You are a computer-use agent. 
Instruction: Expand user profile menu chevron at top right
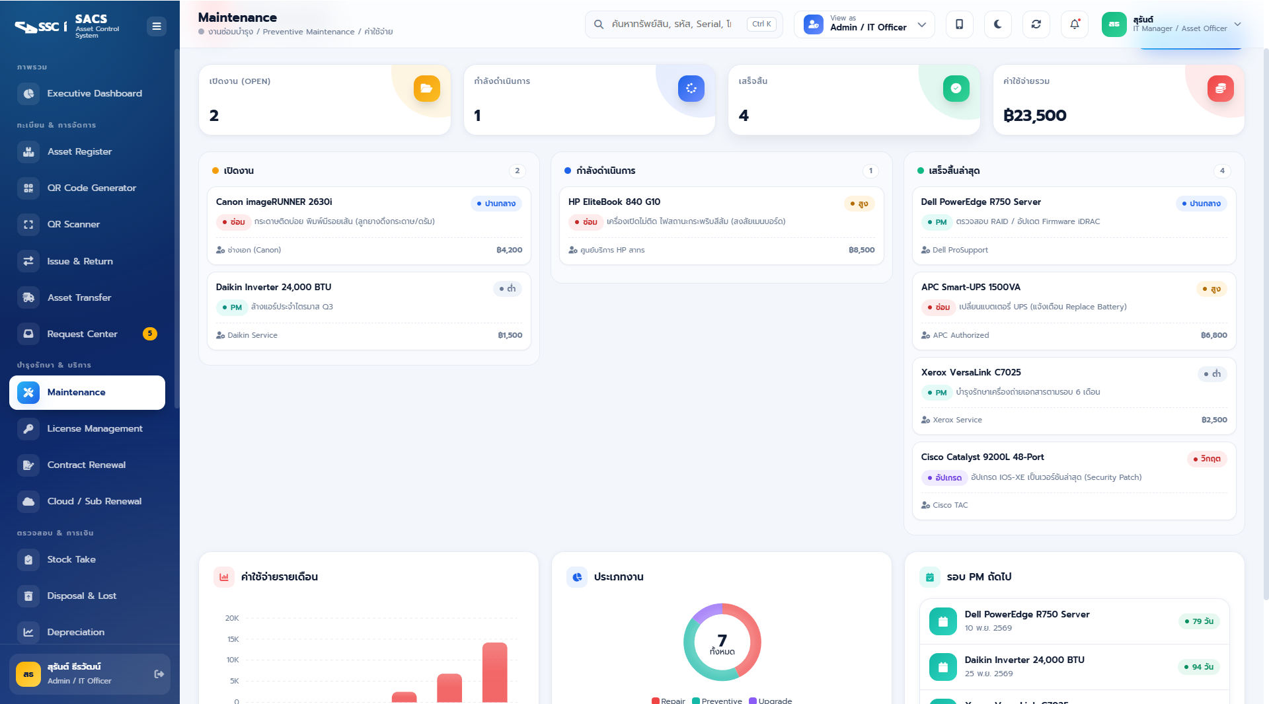1237,24
